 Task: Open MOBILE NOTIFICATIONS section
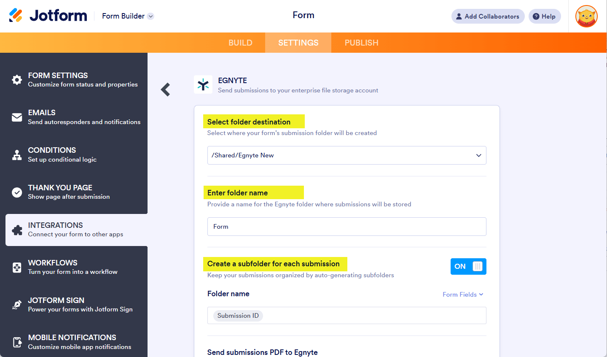74,342
